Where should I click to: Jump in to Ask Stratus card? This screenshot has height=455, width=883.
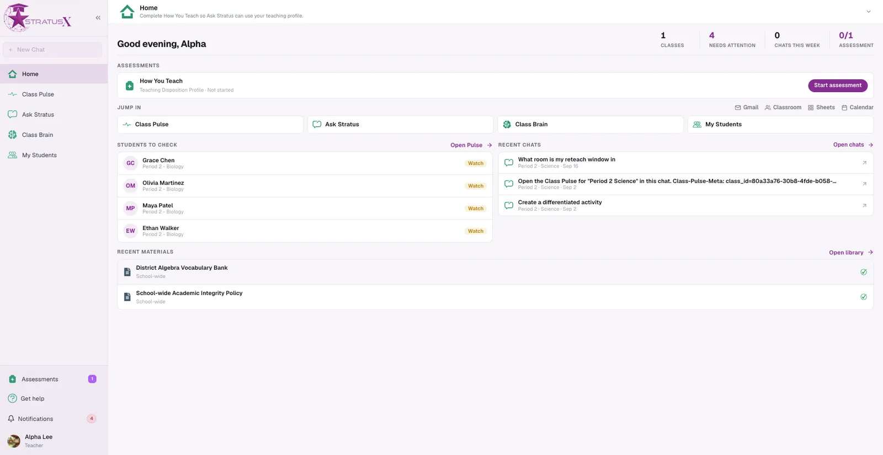400,125
